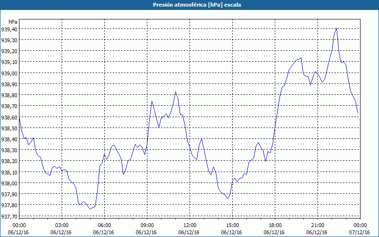The image size is (379, 237).
Task: Click the 15:00 time axis label
Action: [232, 225]
